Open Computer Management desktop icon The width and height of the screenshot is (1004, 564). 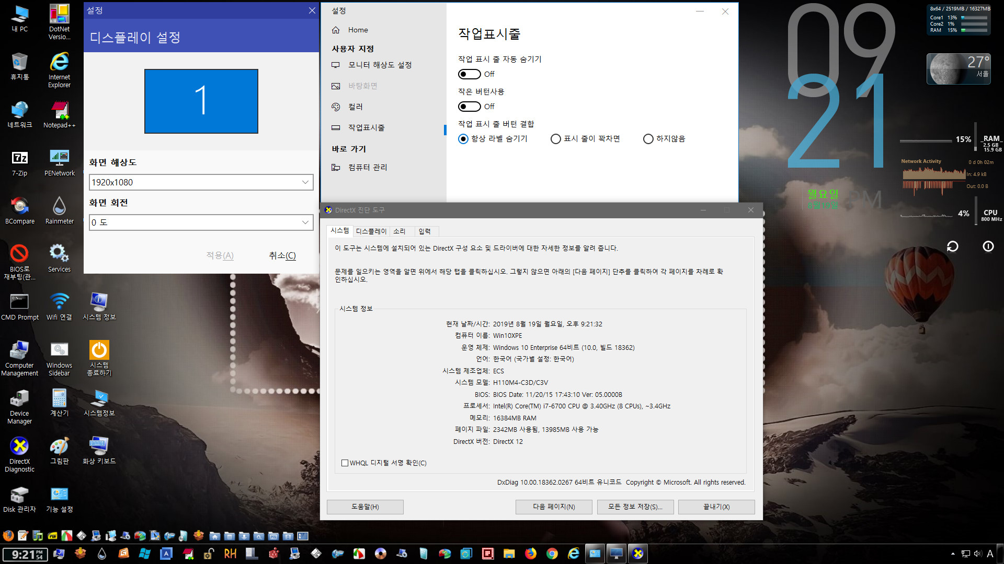tap(20, 358)
